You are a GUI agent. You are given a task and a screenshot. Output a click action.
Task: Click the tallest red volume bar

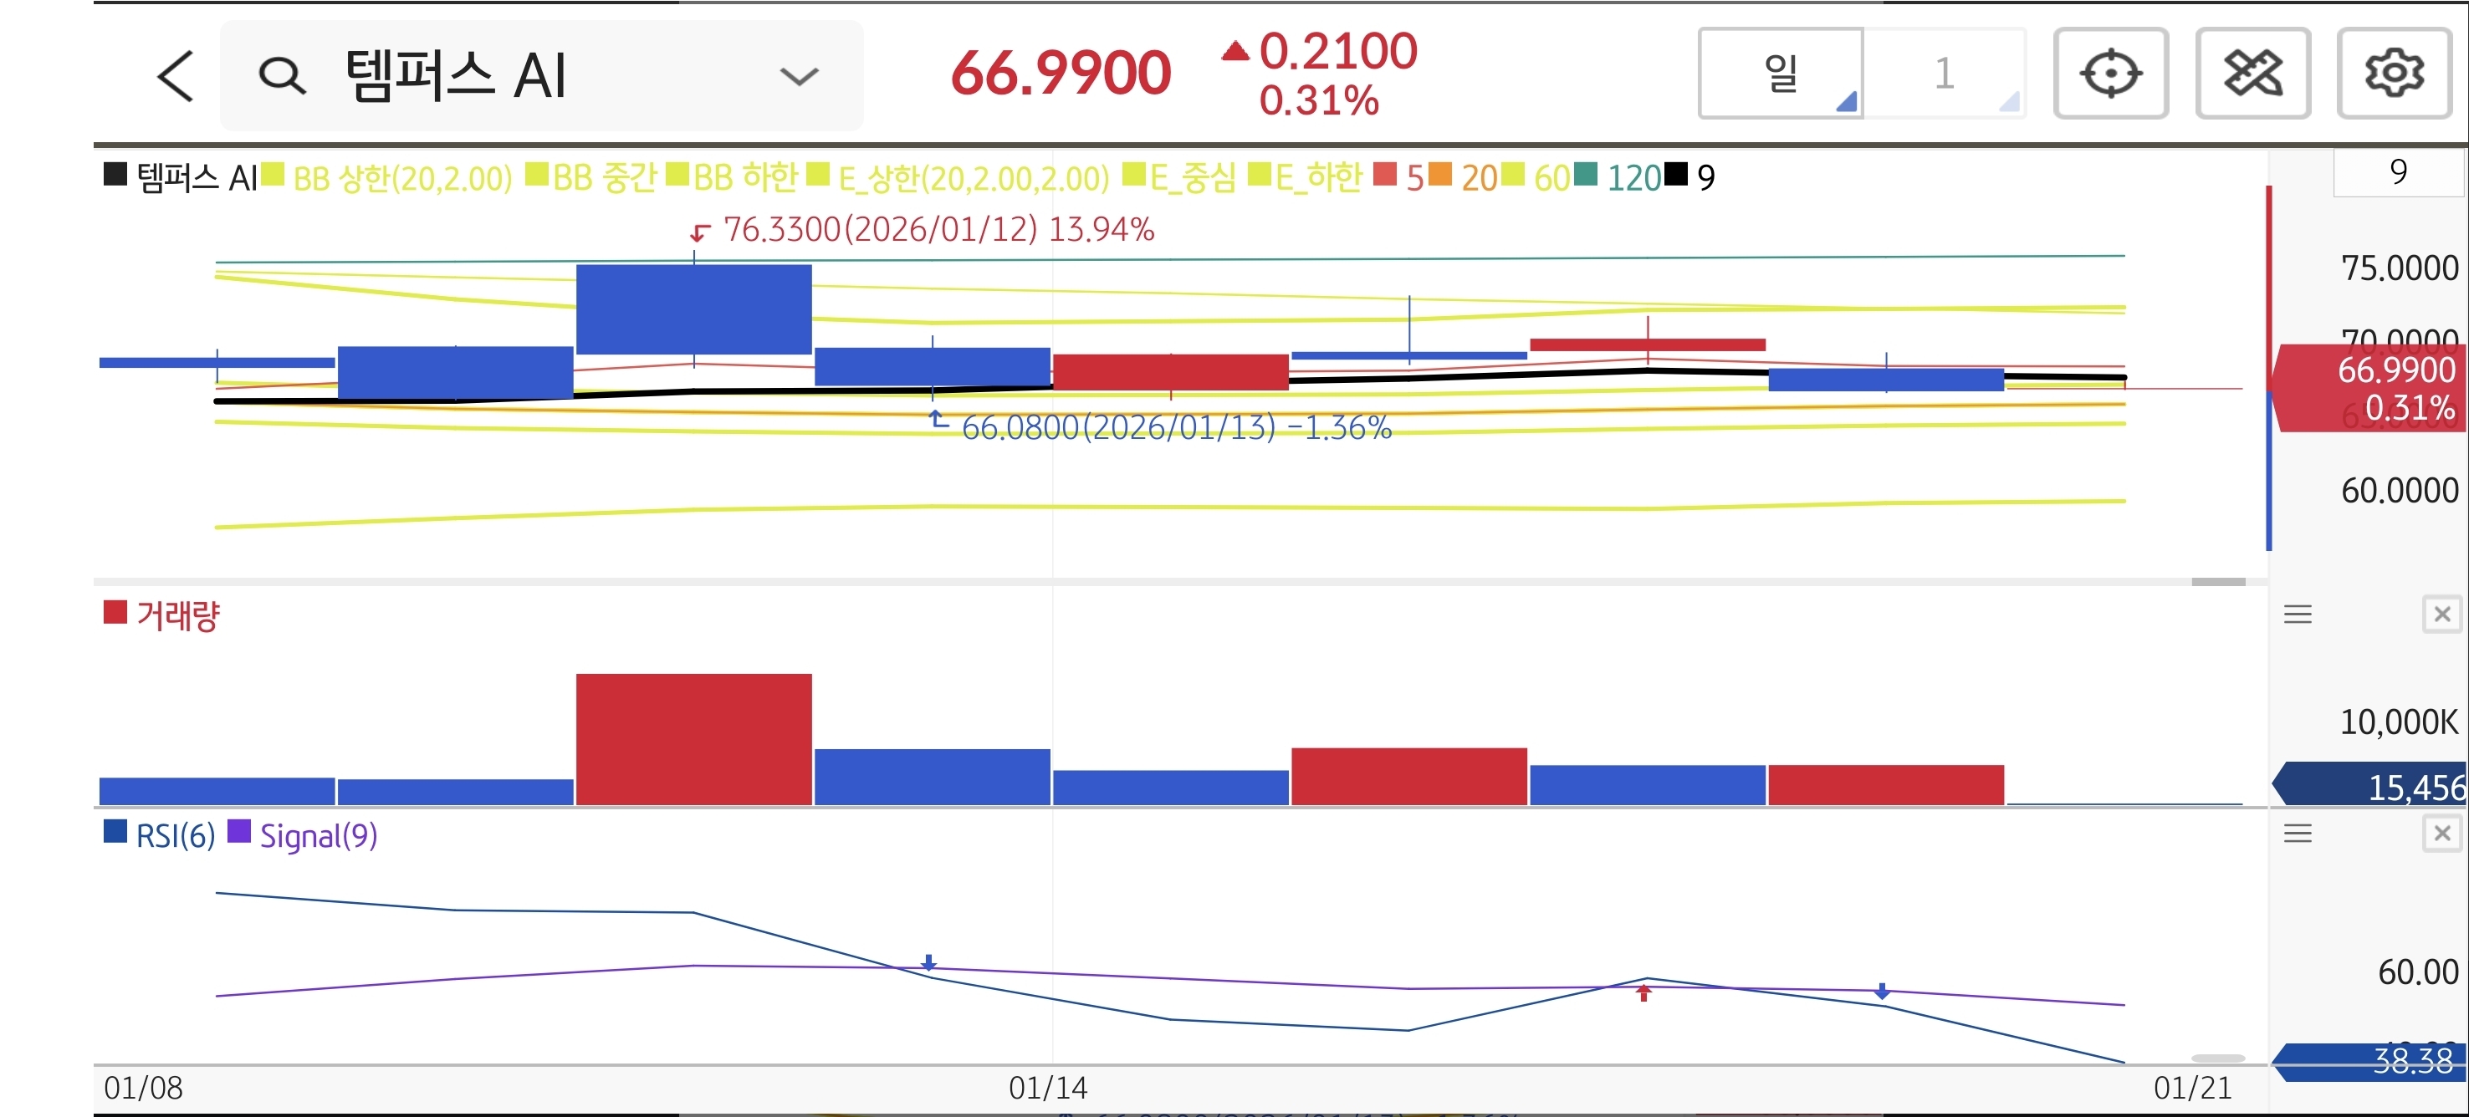coord(693,738)
